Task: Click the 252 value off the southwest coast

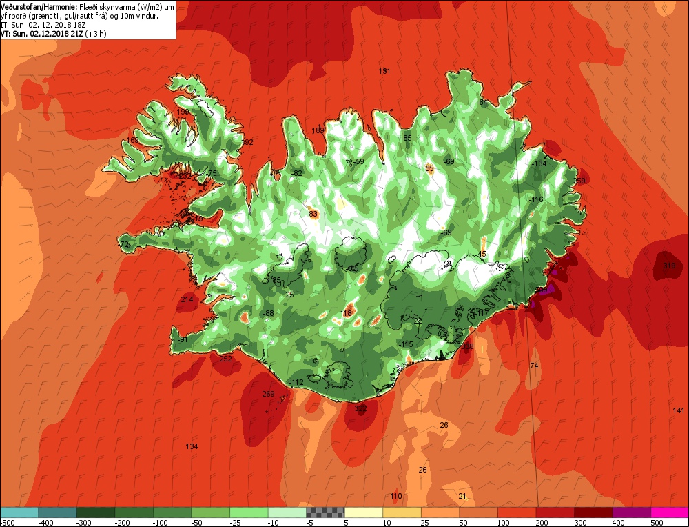Action: 225,359
